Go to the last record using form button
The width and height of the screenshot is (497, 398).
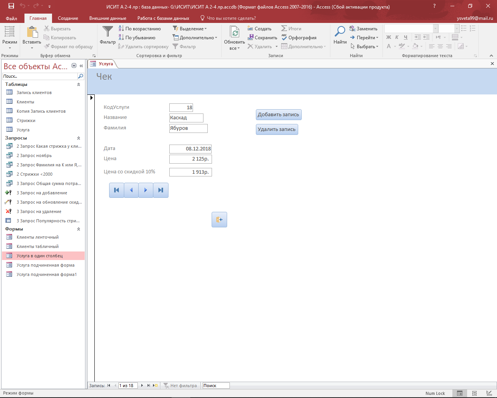pyautogui.click(x=161, y=190)
